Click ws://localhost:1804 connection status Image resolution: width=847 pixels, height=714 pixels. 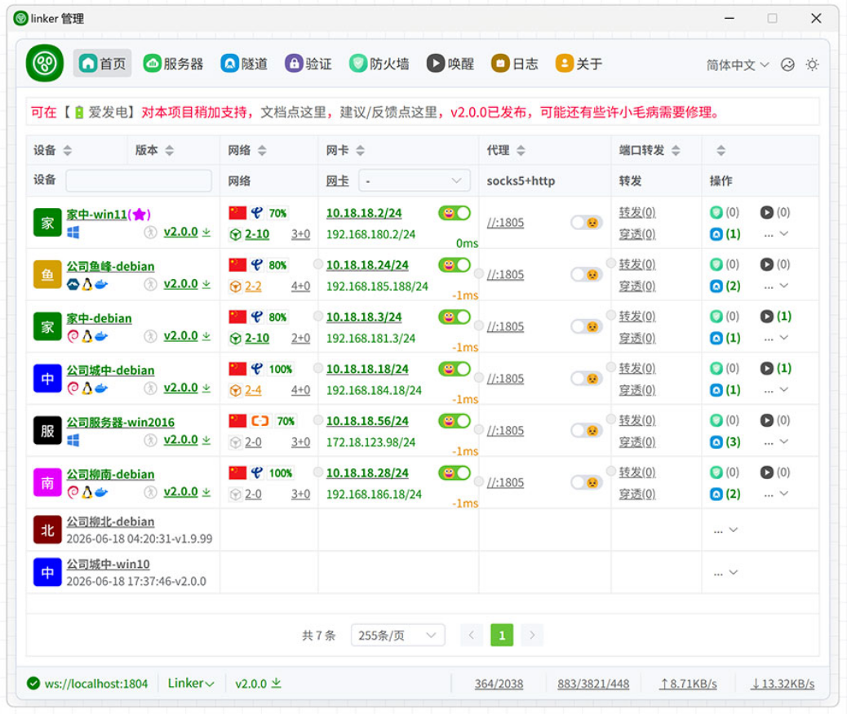pos(87,684)
